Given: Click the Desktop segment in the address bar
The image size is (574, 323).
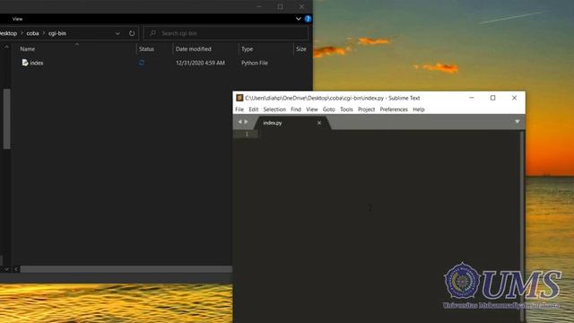Looking at the screenshot, I should coord(8,33).
